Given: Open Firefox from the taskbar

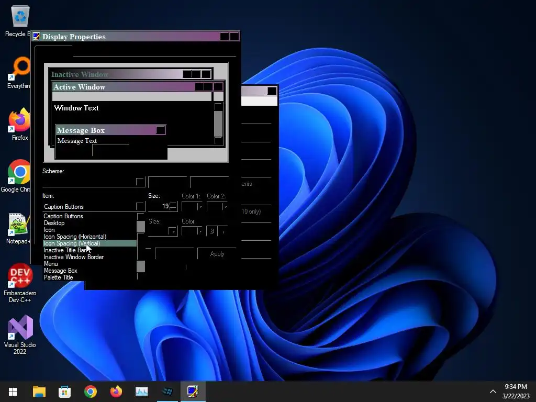Looking at the screenshot, I should click(x=116, y=392).
